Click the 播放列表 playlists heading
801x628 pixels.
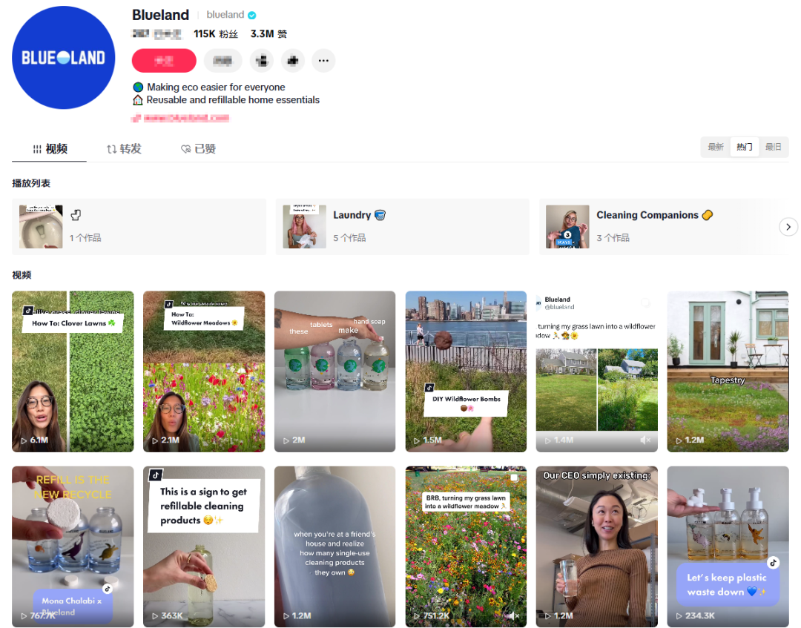tap(31, 183)
